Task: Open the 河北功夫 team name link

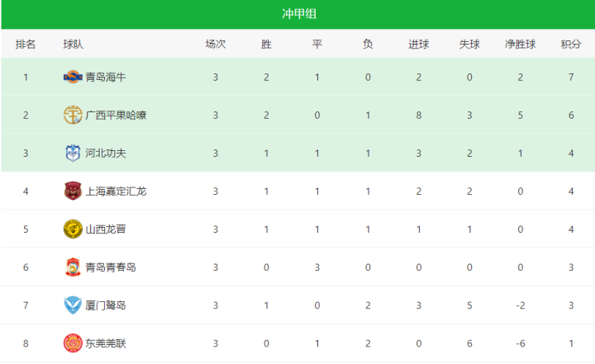Action: [x=106, y=154]
